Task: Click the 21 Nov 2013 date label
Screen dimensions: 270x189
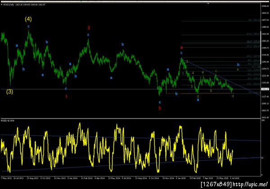Action: 60,178
